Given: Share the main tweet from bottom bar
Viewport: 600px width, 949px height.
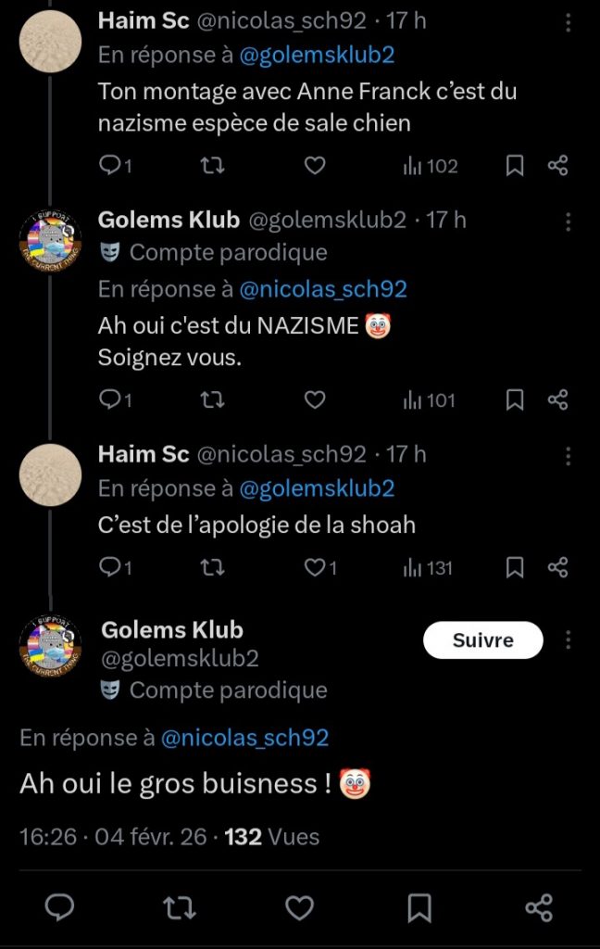Looking at the screenshot, I should point(539,908).
